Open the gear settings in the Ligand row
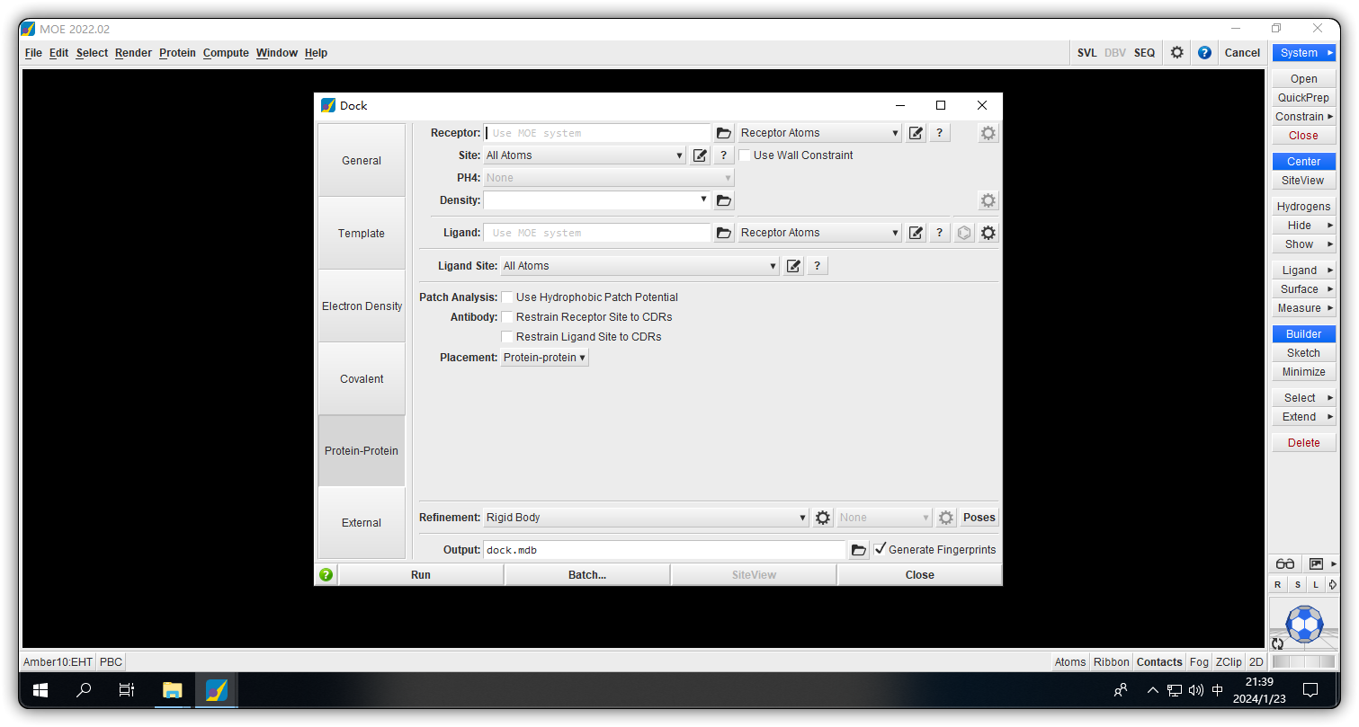1359x727 pixels. point(988,233)
